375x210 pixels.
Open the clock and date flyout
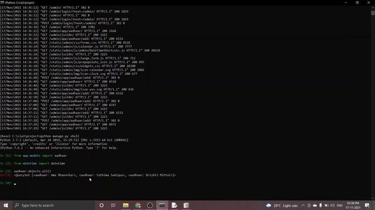coord(353,205)
